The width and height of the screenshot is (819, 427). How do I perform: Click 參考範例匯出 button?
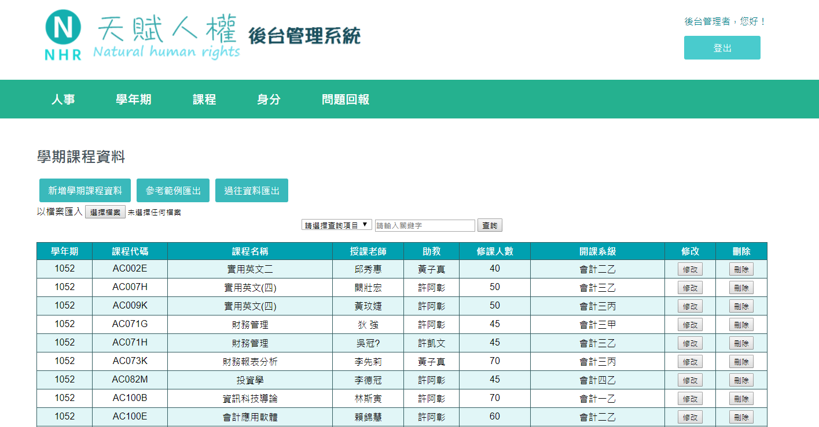pos(173,191)
